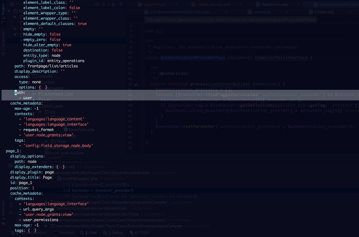359x237 pixels.
Task: Click the overriding method gutter icon at line 16
Action: (x=136, y=84)
